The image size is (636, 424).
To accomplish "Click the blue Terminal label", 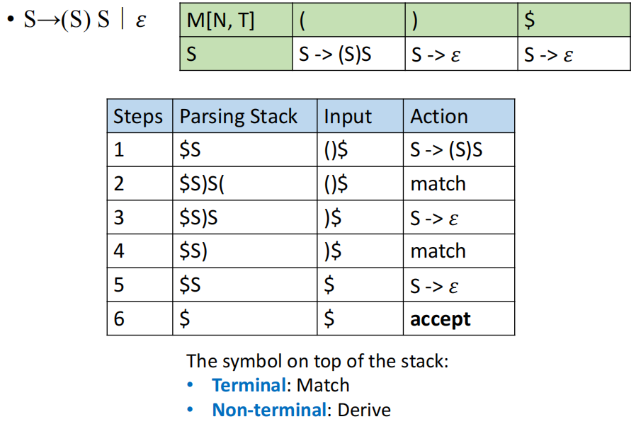I will pos(250,386).
